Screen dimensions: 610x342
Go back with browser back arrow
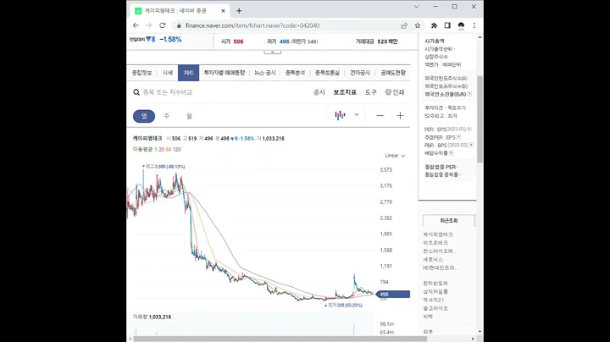point(136,25)
